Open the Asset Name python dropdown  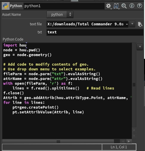tap(60, 15)
